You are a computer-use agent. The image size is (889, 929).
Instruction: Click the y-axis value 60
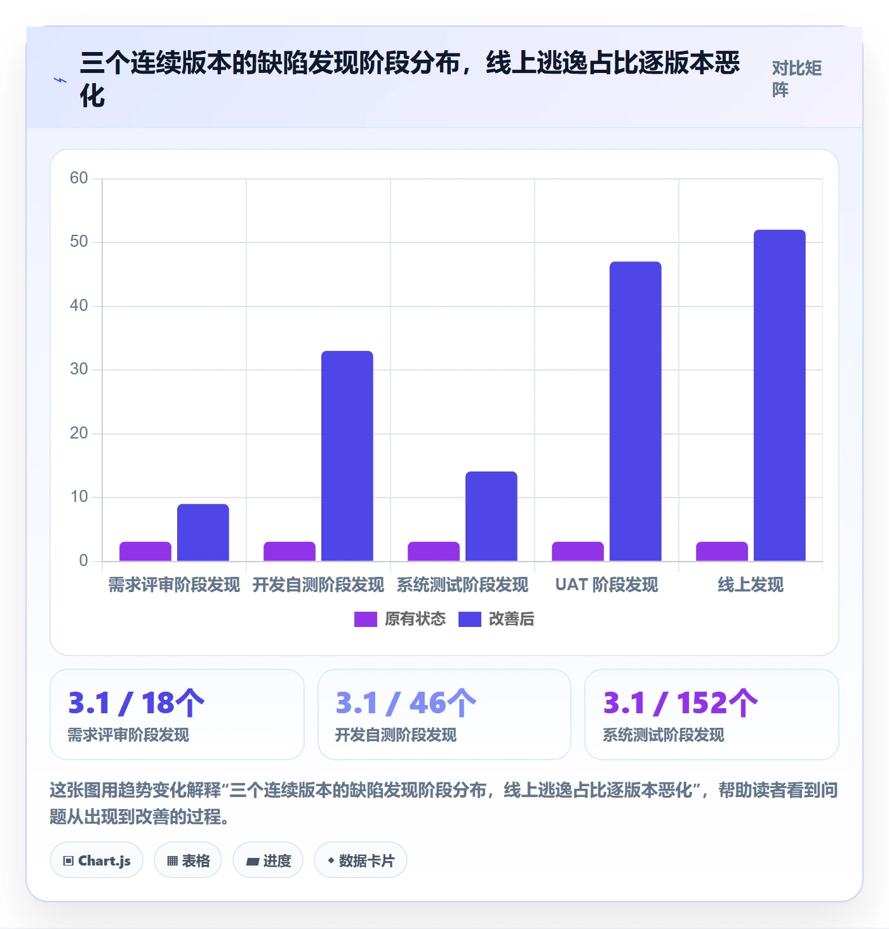point(79,178)
